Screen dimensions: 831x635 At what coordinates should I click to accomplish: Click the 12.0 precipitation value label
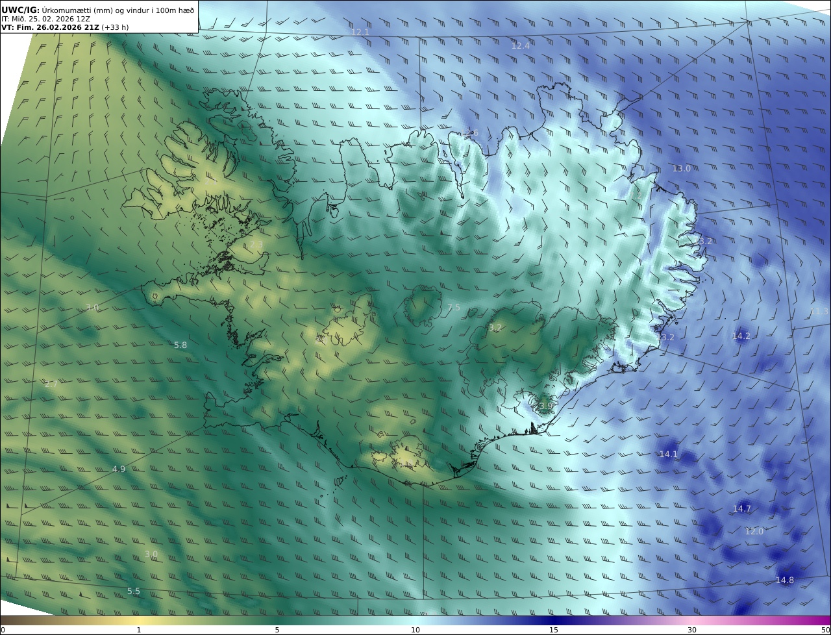(754, 531)
